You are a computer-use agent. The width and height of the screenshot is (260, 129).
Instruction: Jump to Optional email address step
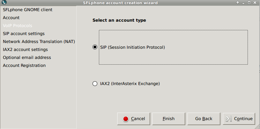coord(27,57)
